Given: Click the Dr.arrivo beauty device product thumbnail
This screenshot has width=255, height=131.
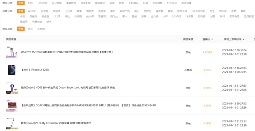Looking at the screenshot, I should pos(11,52).
